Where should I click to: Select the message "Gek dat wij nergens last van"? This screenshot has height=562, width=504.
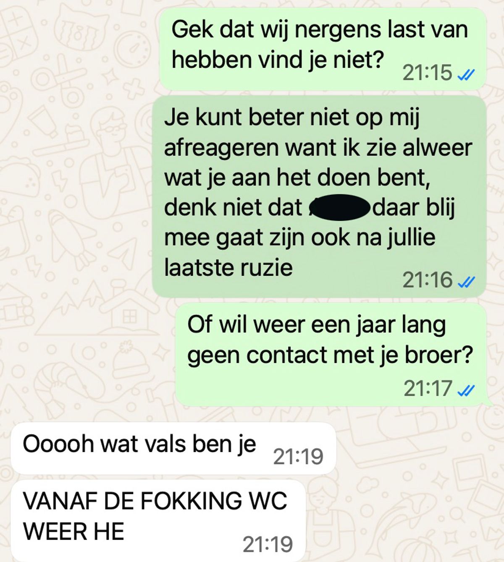(x=323, y=49)
